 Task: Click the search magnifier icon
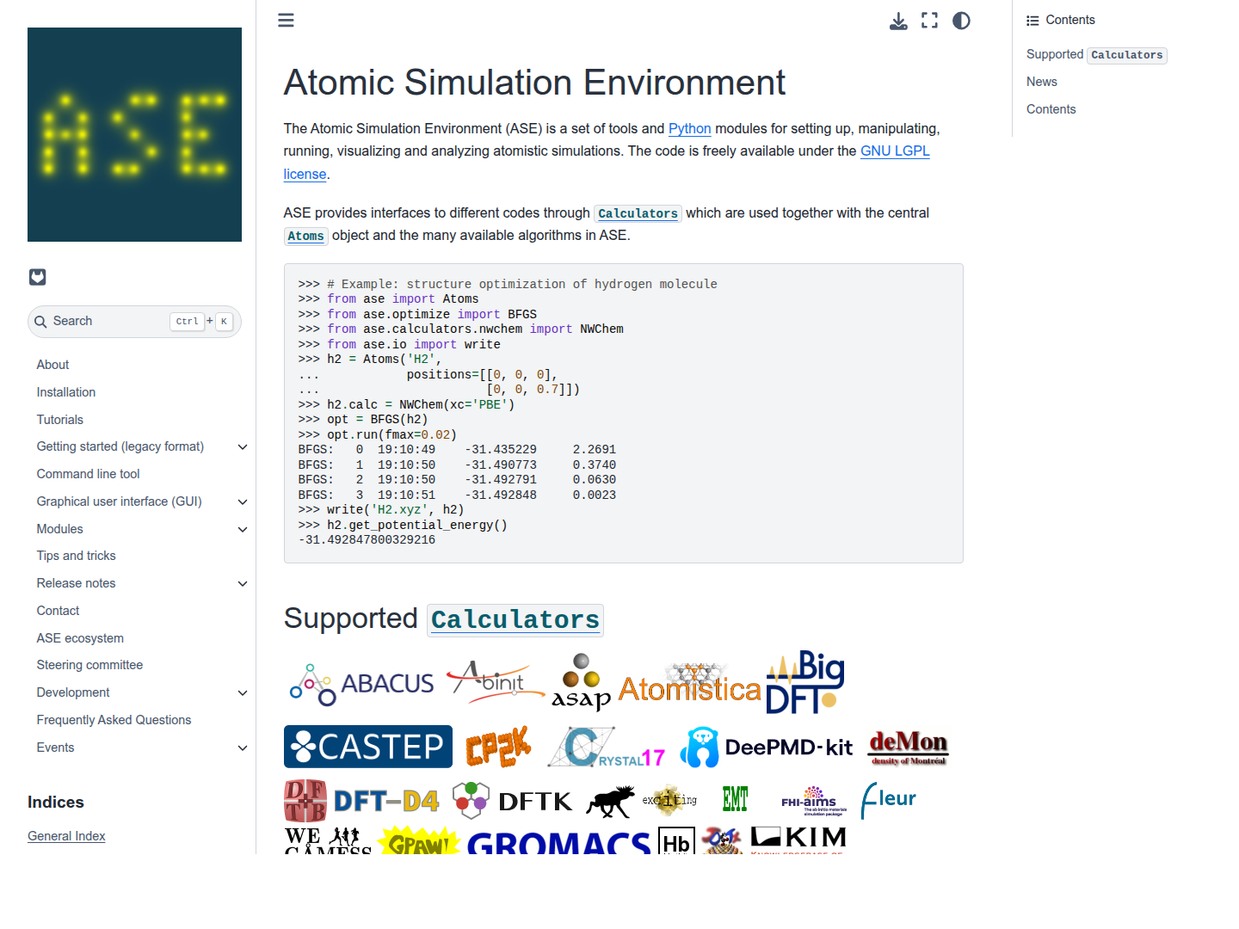40,322
